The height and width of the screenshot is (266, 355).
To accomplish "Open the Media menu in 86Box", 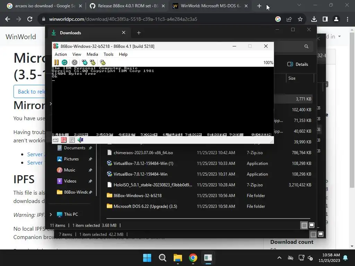I will [92, 54].
